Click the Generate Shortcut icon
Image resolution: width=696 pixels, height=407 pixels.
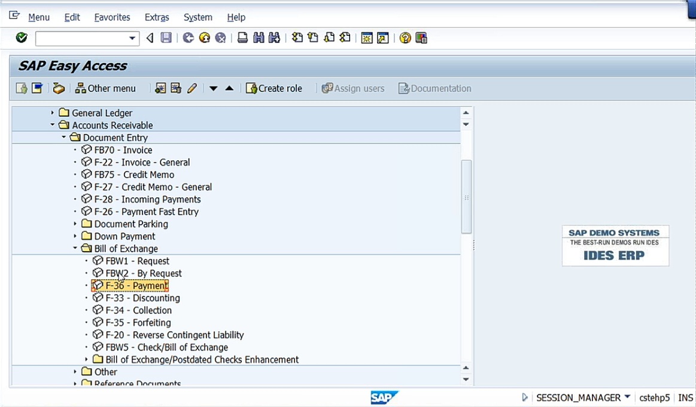pyautogui.click(x=382, y=38)
